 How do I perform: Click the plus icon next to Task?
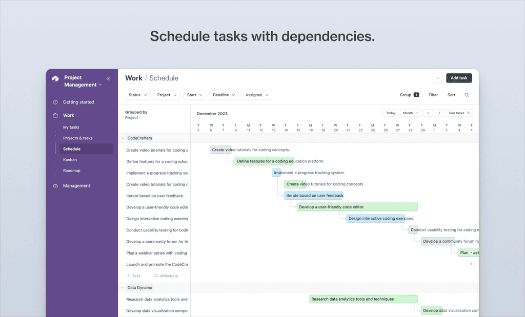(x=128, y=276)
